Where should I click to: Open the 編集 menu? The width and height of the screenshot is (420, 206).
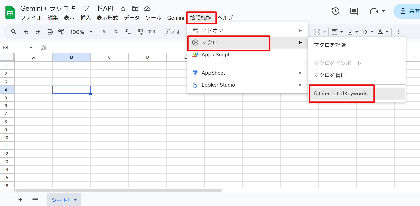(53, 18)
